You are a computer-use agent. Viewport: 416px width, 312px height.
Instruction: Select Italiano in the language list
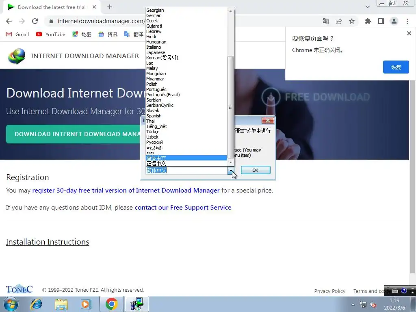tap(186, 47)
